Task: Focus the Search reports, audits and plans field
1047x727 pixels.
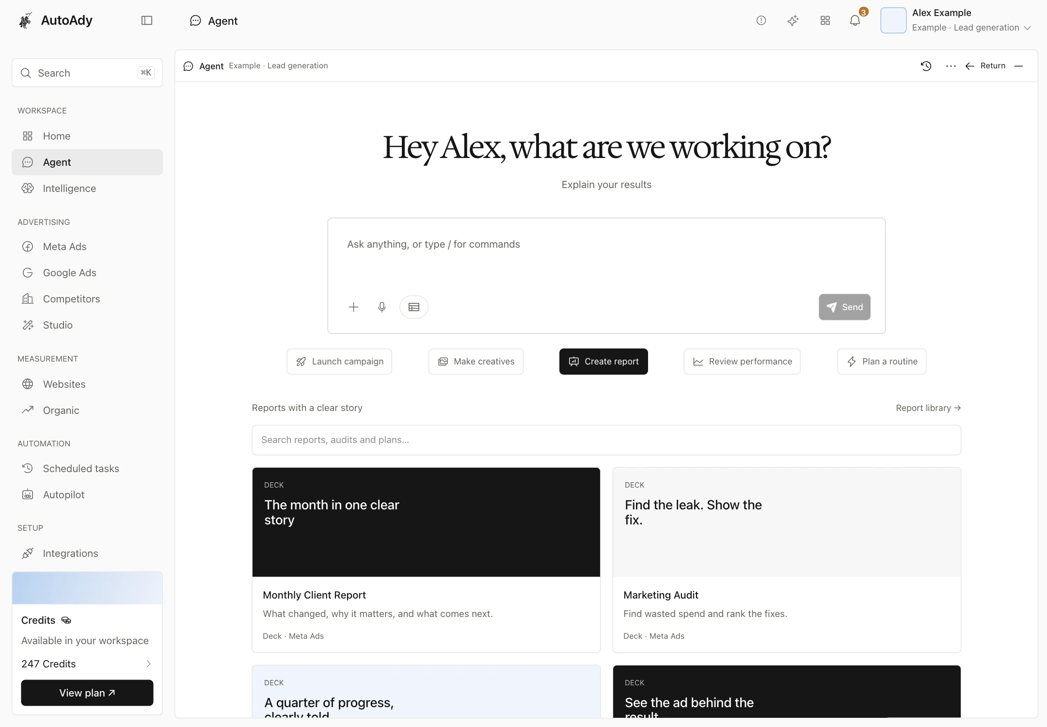Action: (x=606, y=440)
